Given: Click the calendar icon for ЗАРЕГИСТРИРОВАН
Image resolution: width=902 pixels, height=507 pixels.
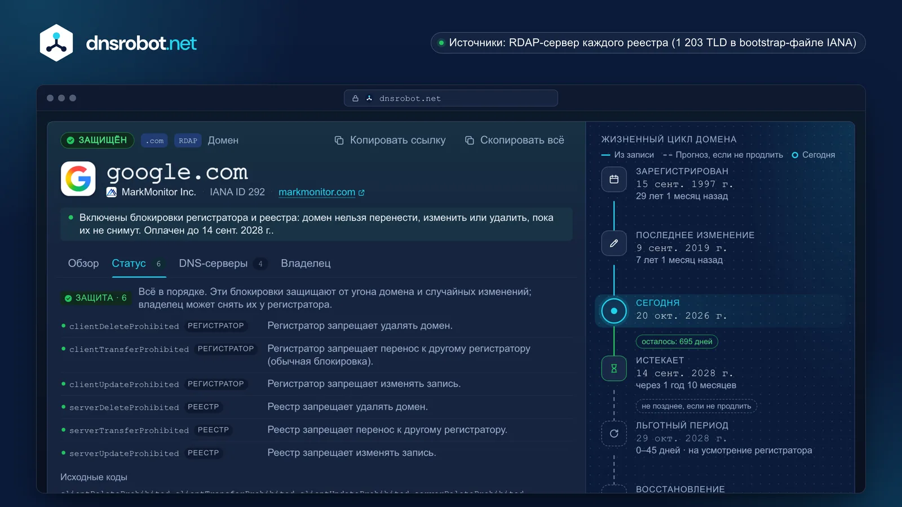Looking at the screenshot, I should click(x=614, y=179).
